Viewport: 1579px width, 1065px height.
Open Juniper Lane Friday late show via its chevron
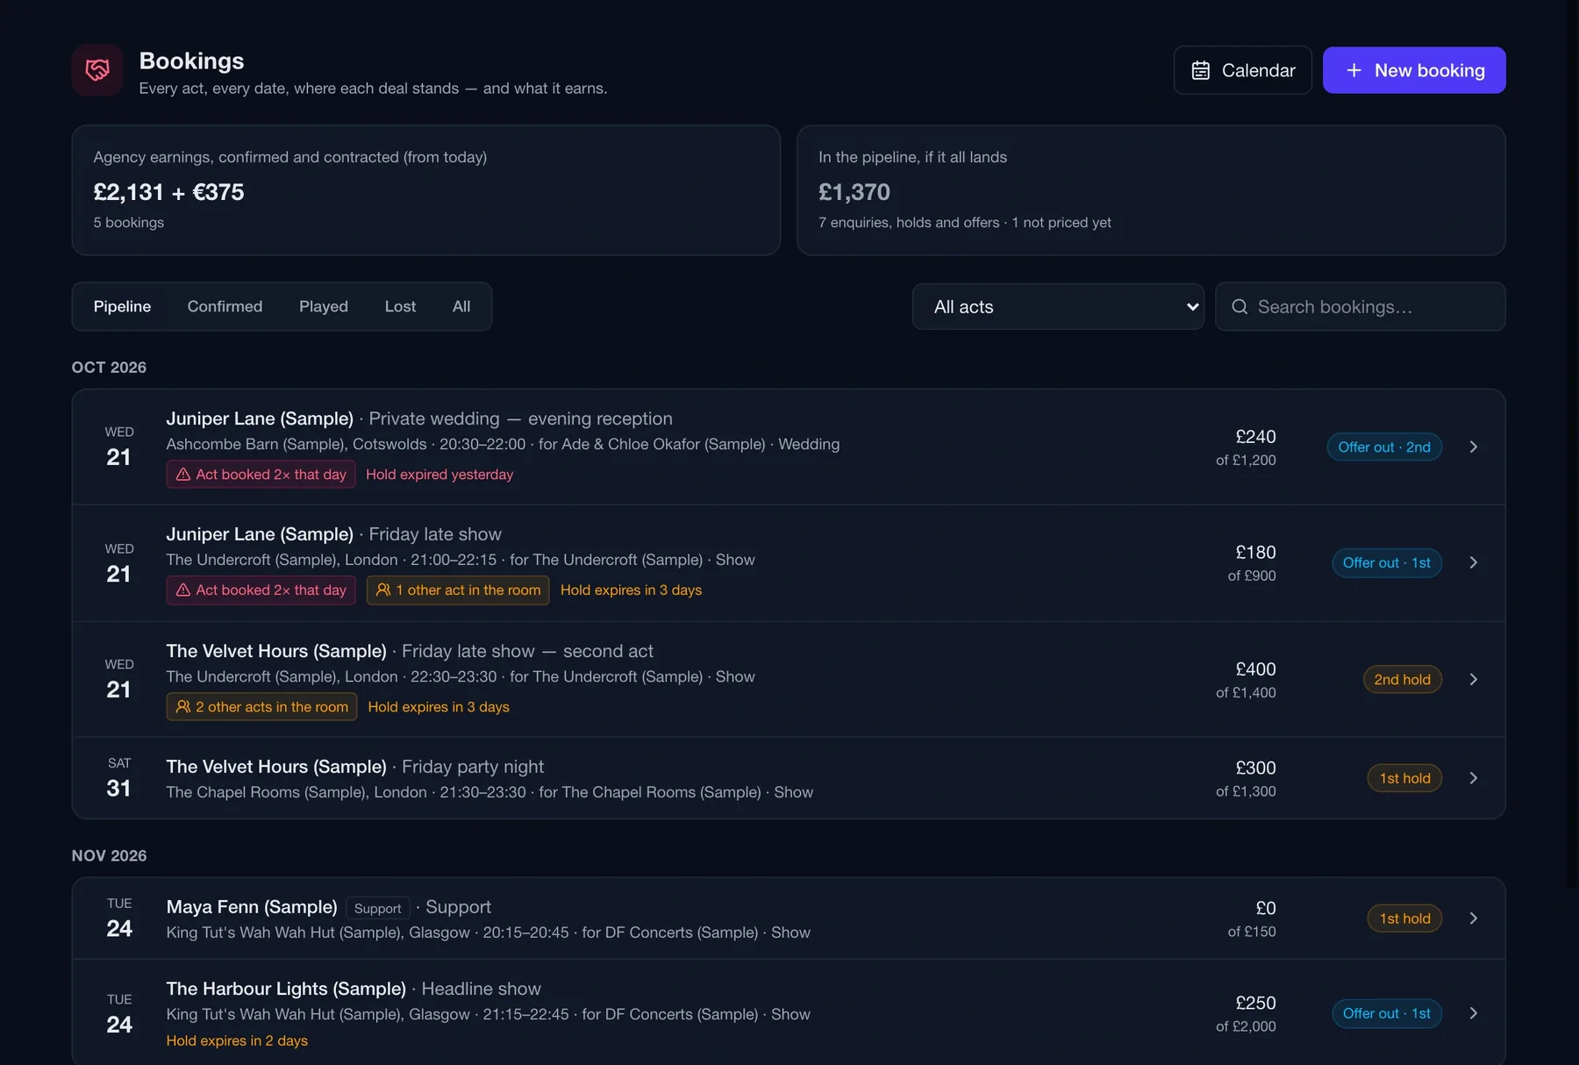[1474, 563]
